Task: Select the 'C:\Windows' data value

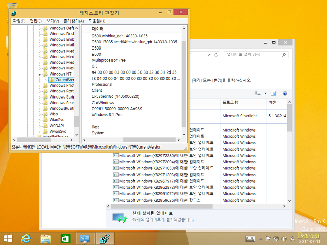Action: tap(103, 103)
